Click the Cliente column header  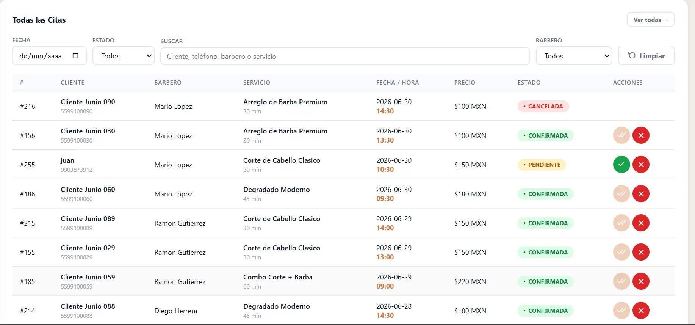(72, 82)
